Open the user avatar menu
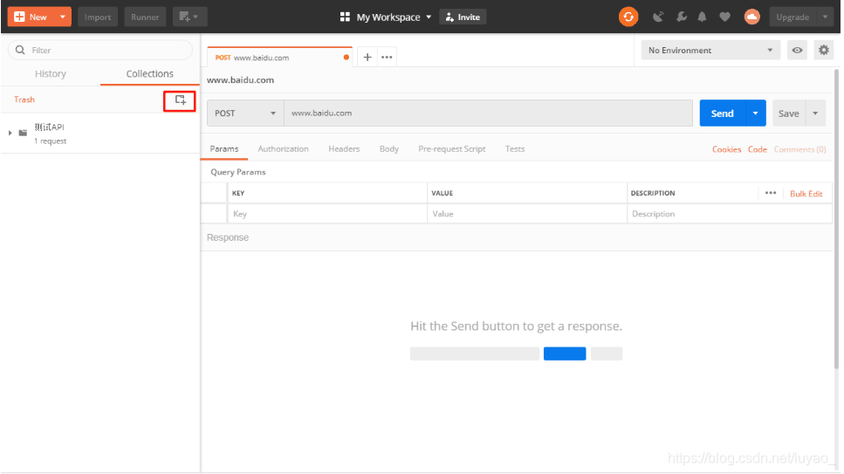This screenshot has height=474, width=844. (752, 17)
